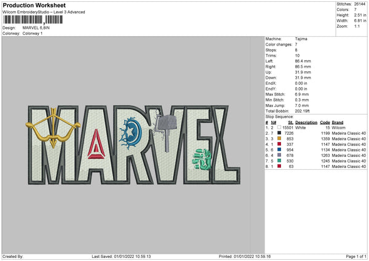Pick the blue swatch for code 1134
The image size is (369, 261).
[x=279, y=150]
